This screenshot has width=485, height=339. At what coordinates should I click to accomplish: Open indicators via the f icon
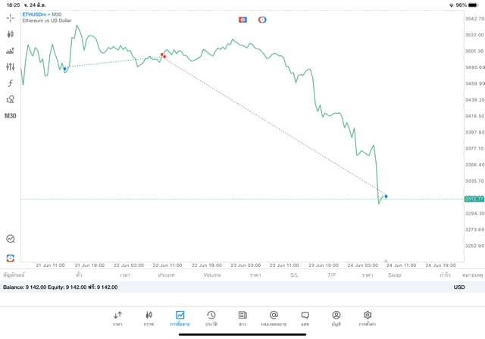(11, 83)
